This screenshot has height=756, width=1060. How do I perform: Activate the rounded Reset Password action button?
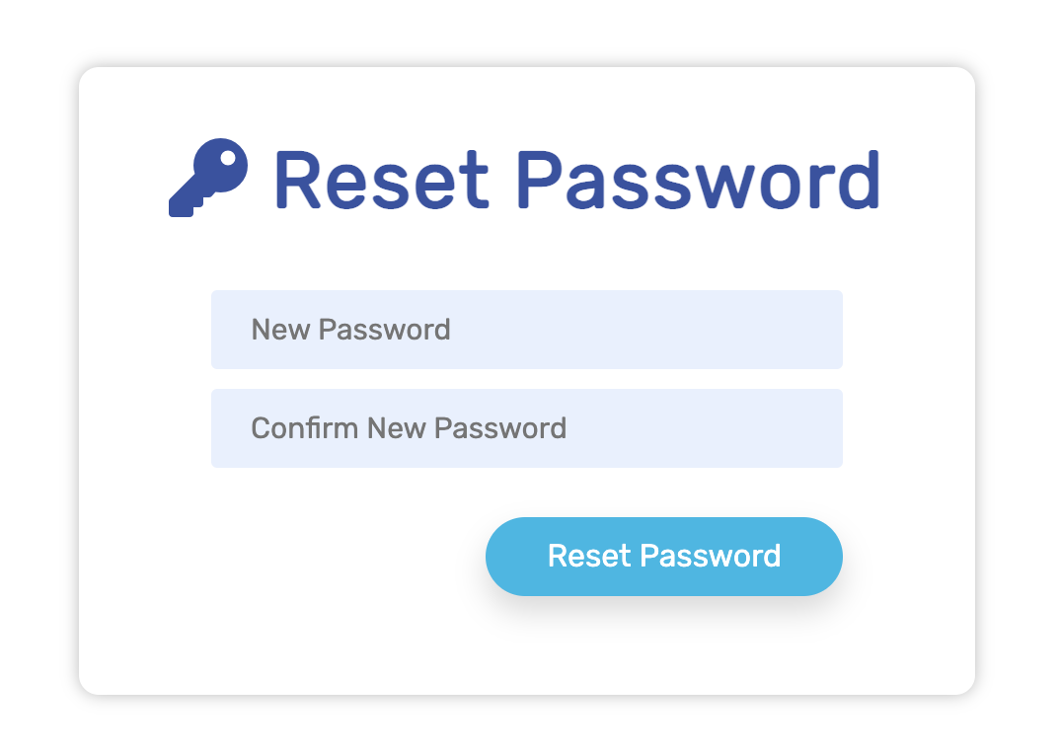click(x=663, y=556)
